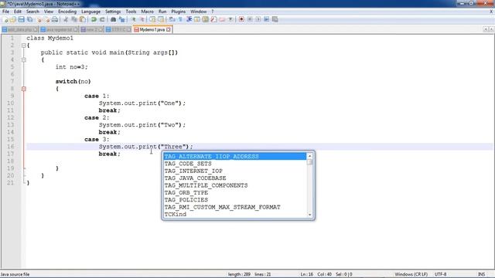The width and height of the screenshot is (495, 278).
Task: Save the recorded macro icon
Action: click(275, 19)
